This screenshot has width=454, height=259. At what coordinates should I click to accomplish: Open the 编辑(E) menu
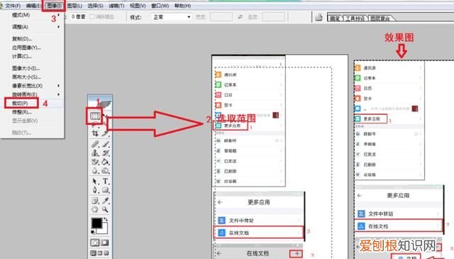click(x=33, y=6)
